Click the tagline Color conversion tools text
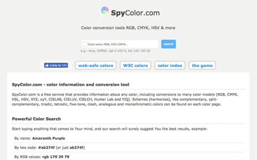 click(x=128, y=28)
